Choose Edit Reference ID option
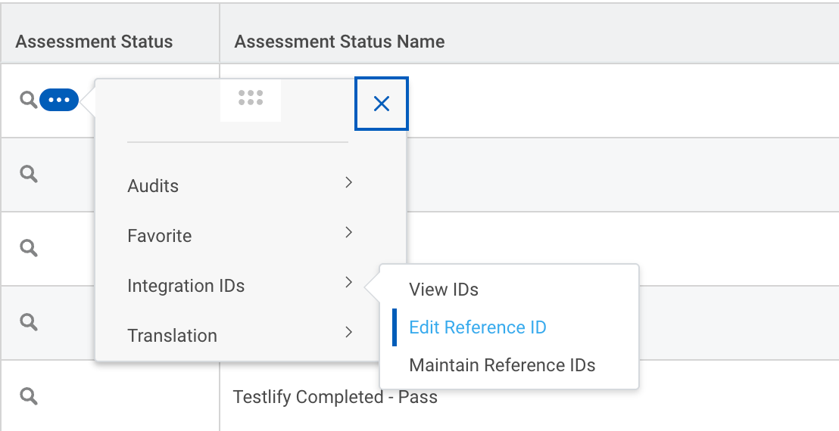Viewport: 839px width, 431px height. (478, 327)
